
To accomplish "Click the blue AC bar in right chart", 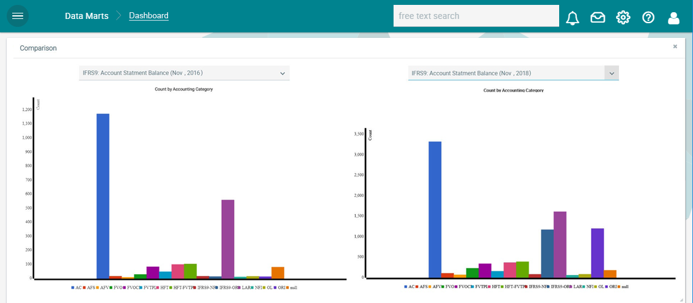I will coord(435,209).
